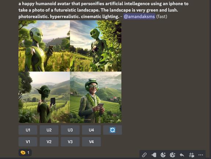
Task: Open the @amandaksms user mention
Action: pyautogui.click(x=139, y=16)
